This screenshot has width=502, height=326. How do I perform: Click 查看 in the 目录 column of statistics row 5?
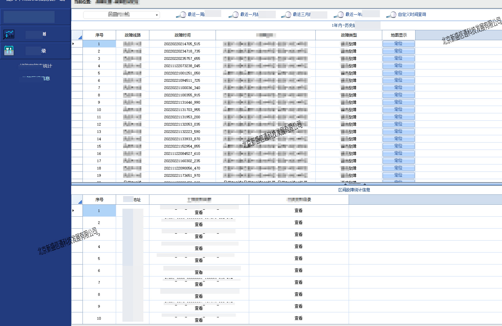pos(298,258)
